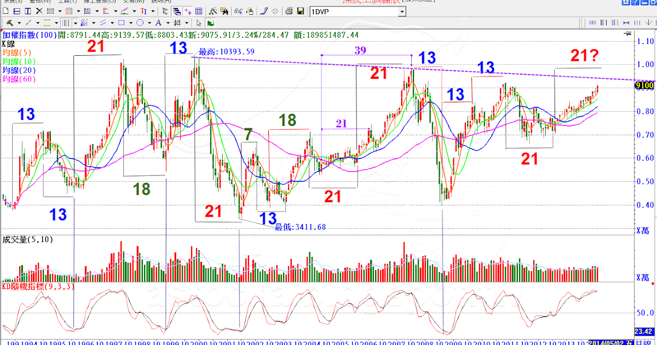Click the dense blue bars spacing icon
Image resolution: width=657 pixels, height=345 pixels.
(x=592, y=22)
